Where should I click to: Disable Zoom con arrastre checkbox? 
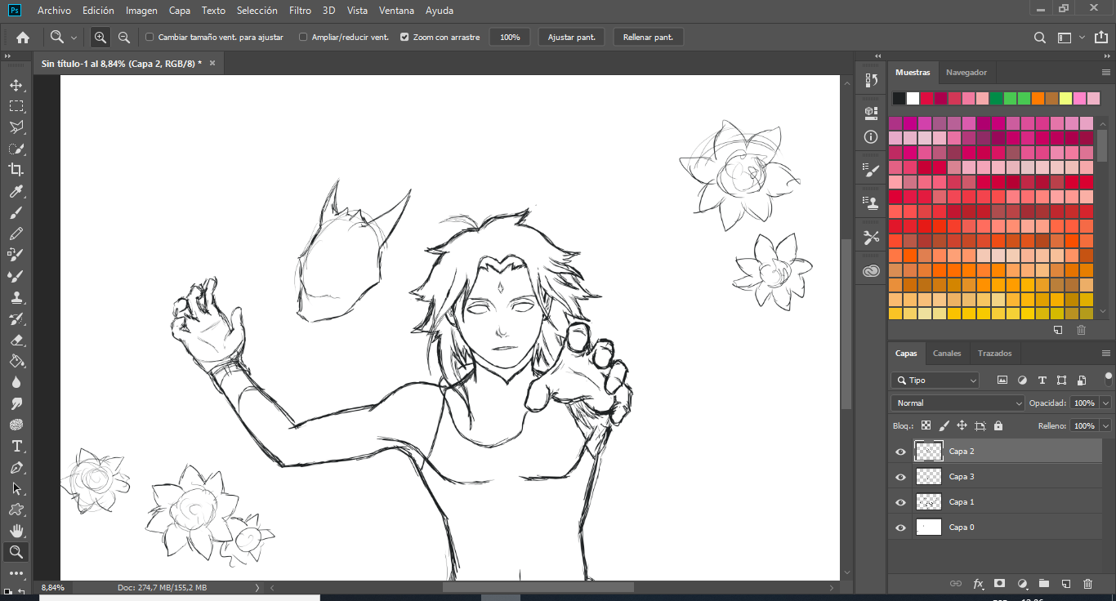404,38
